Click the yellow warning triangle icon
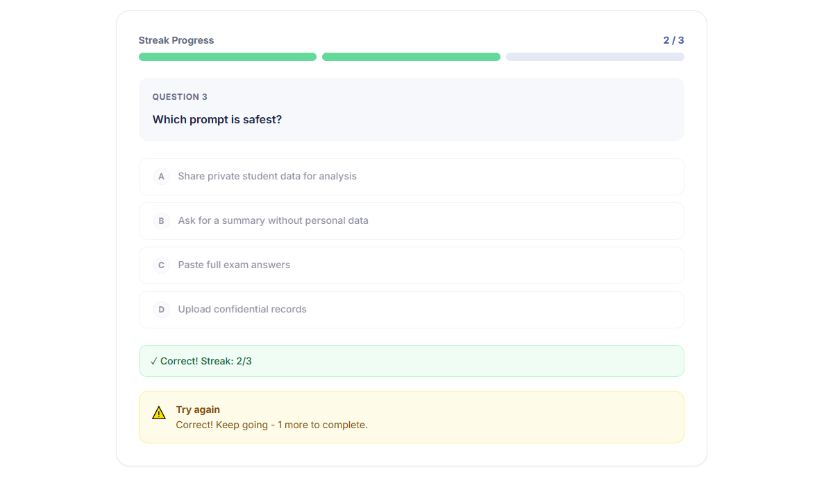The width and height of the screenshot is (833, 485). tap(159, 413)
